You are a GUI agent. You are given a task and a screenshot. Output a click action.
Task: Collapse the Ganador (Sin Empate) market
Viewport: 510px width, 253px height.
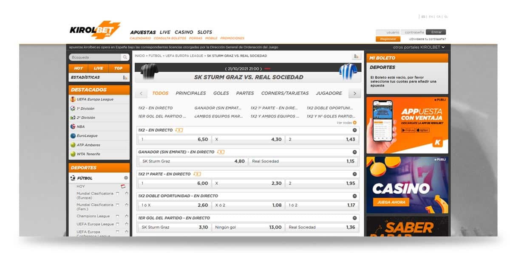354,152
